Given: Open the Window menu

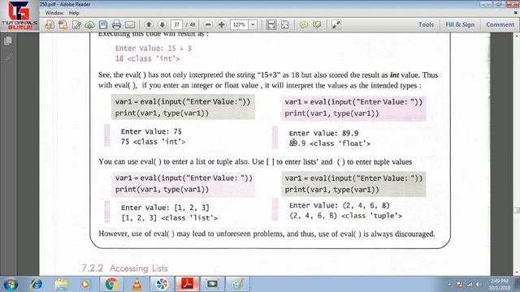Looking at the screenshot, I should coord(54,13).
